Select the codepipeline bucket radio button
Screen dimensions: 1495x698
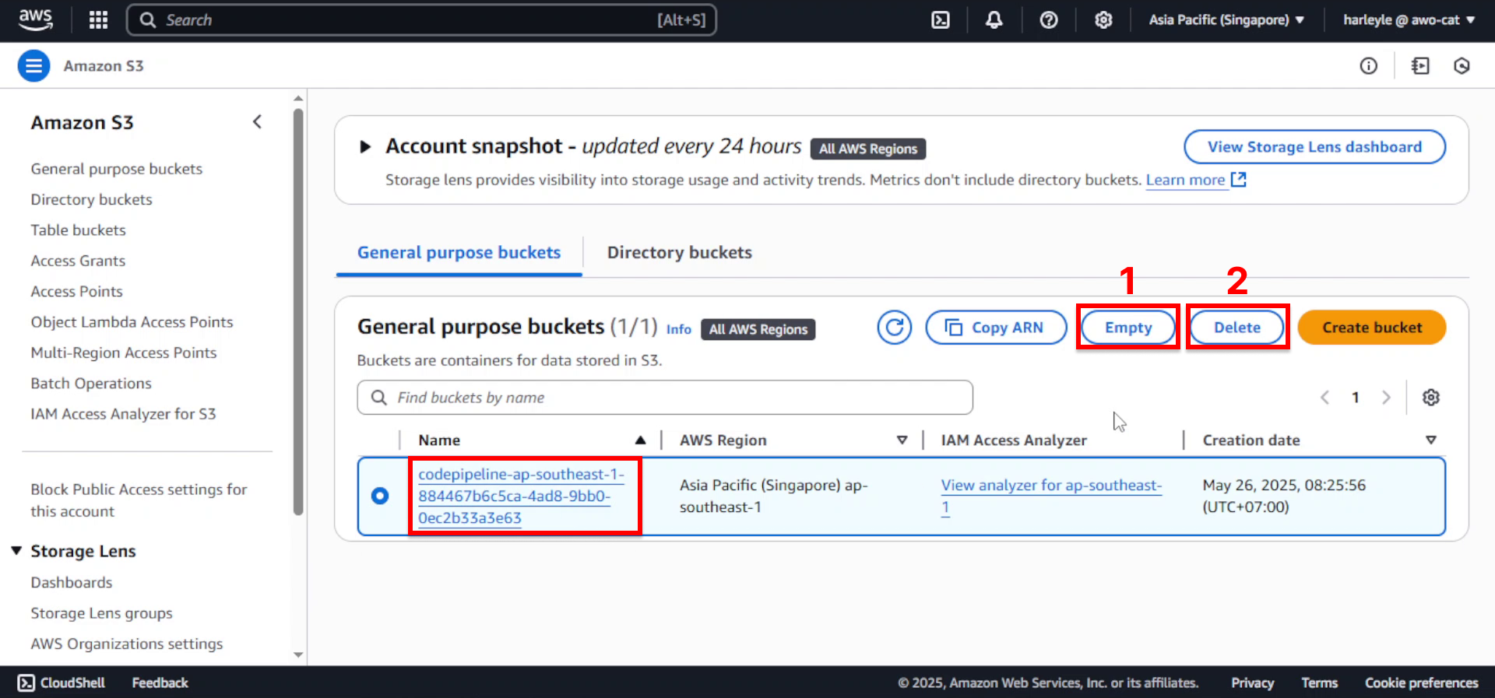[380, 496]
